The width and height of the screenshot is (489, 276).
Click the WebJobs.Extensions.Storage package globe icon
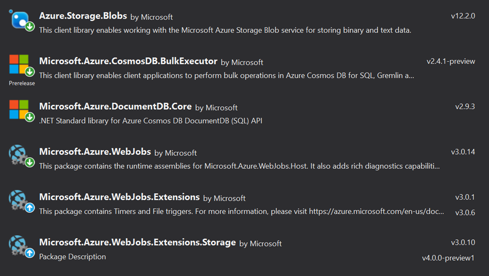pyautogui.click(x=19, y=245)
